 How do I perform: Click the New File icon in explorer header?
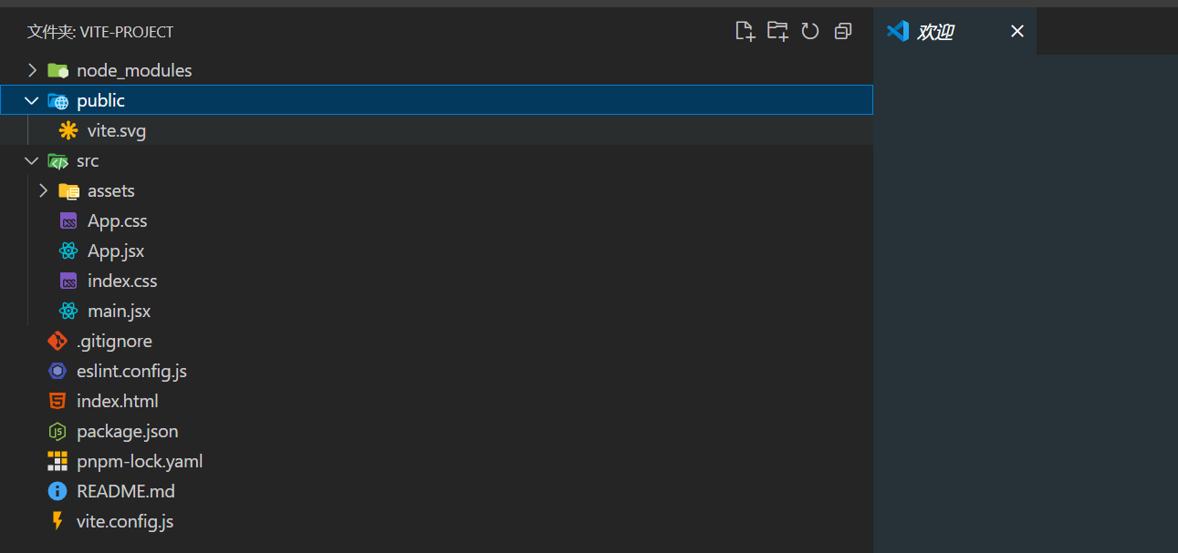pyautogui.click(x=745, y=32)
